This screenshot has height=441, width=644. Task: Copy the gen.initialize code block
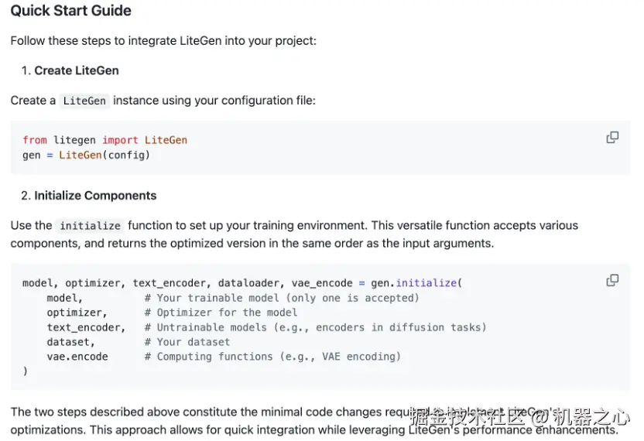pyautogui.click(x=612, y=280)
